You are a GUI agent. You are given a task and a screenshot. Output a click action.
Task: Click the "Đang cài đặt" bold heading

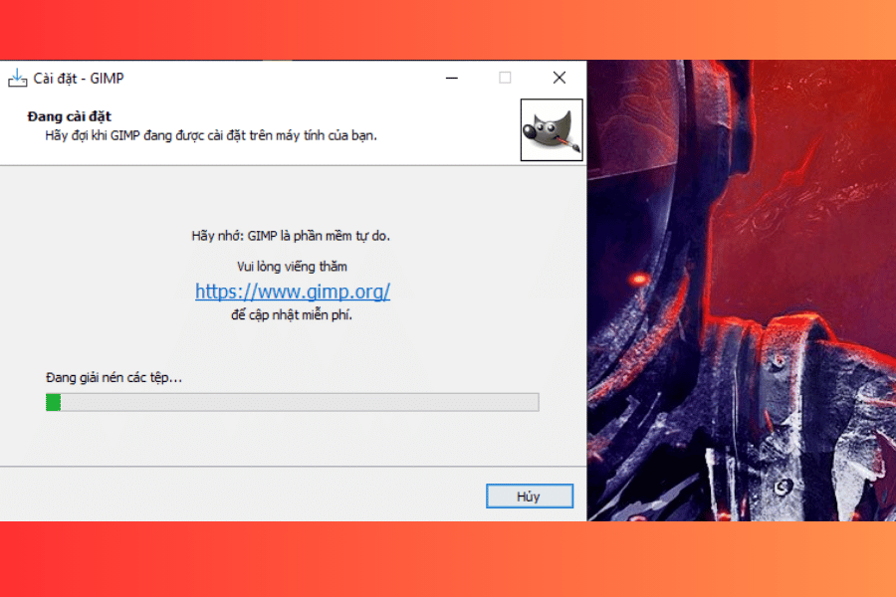69,116
